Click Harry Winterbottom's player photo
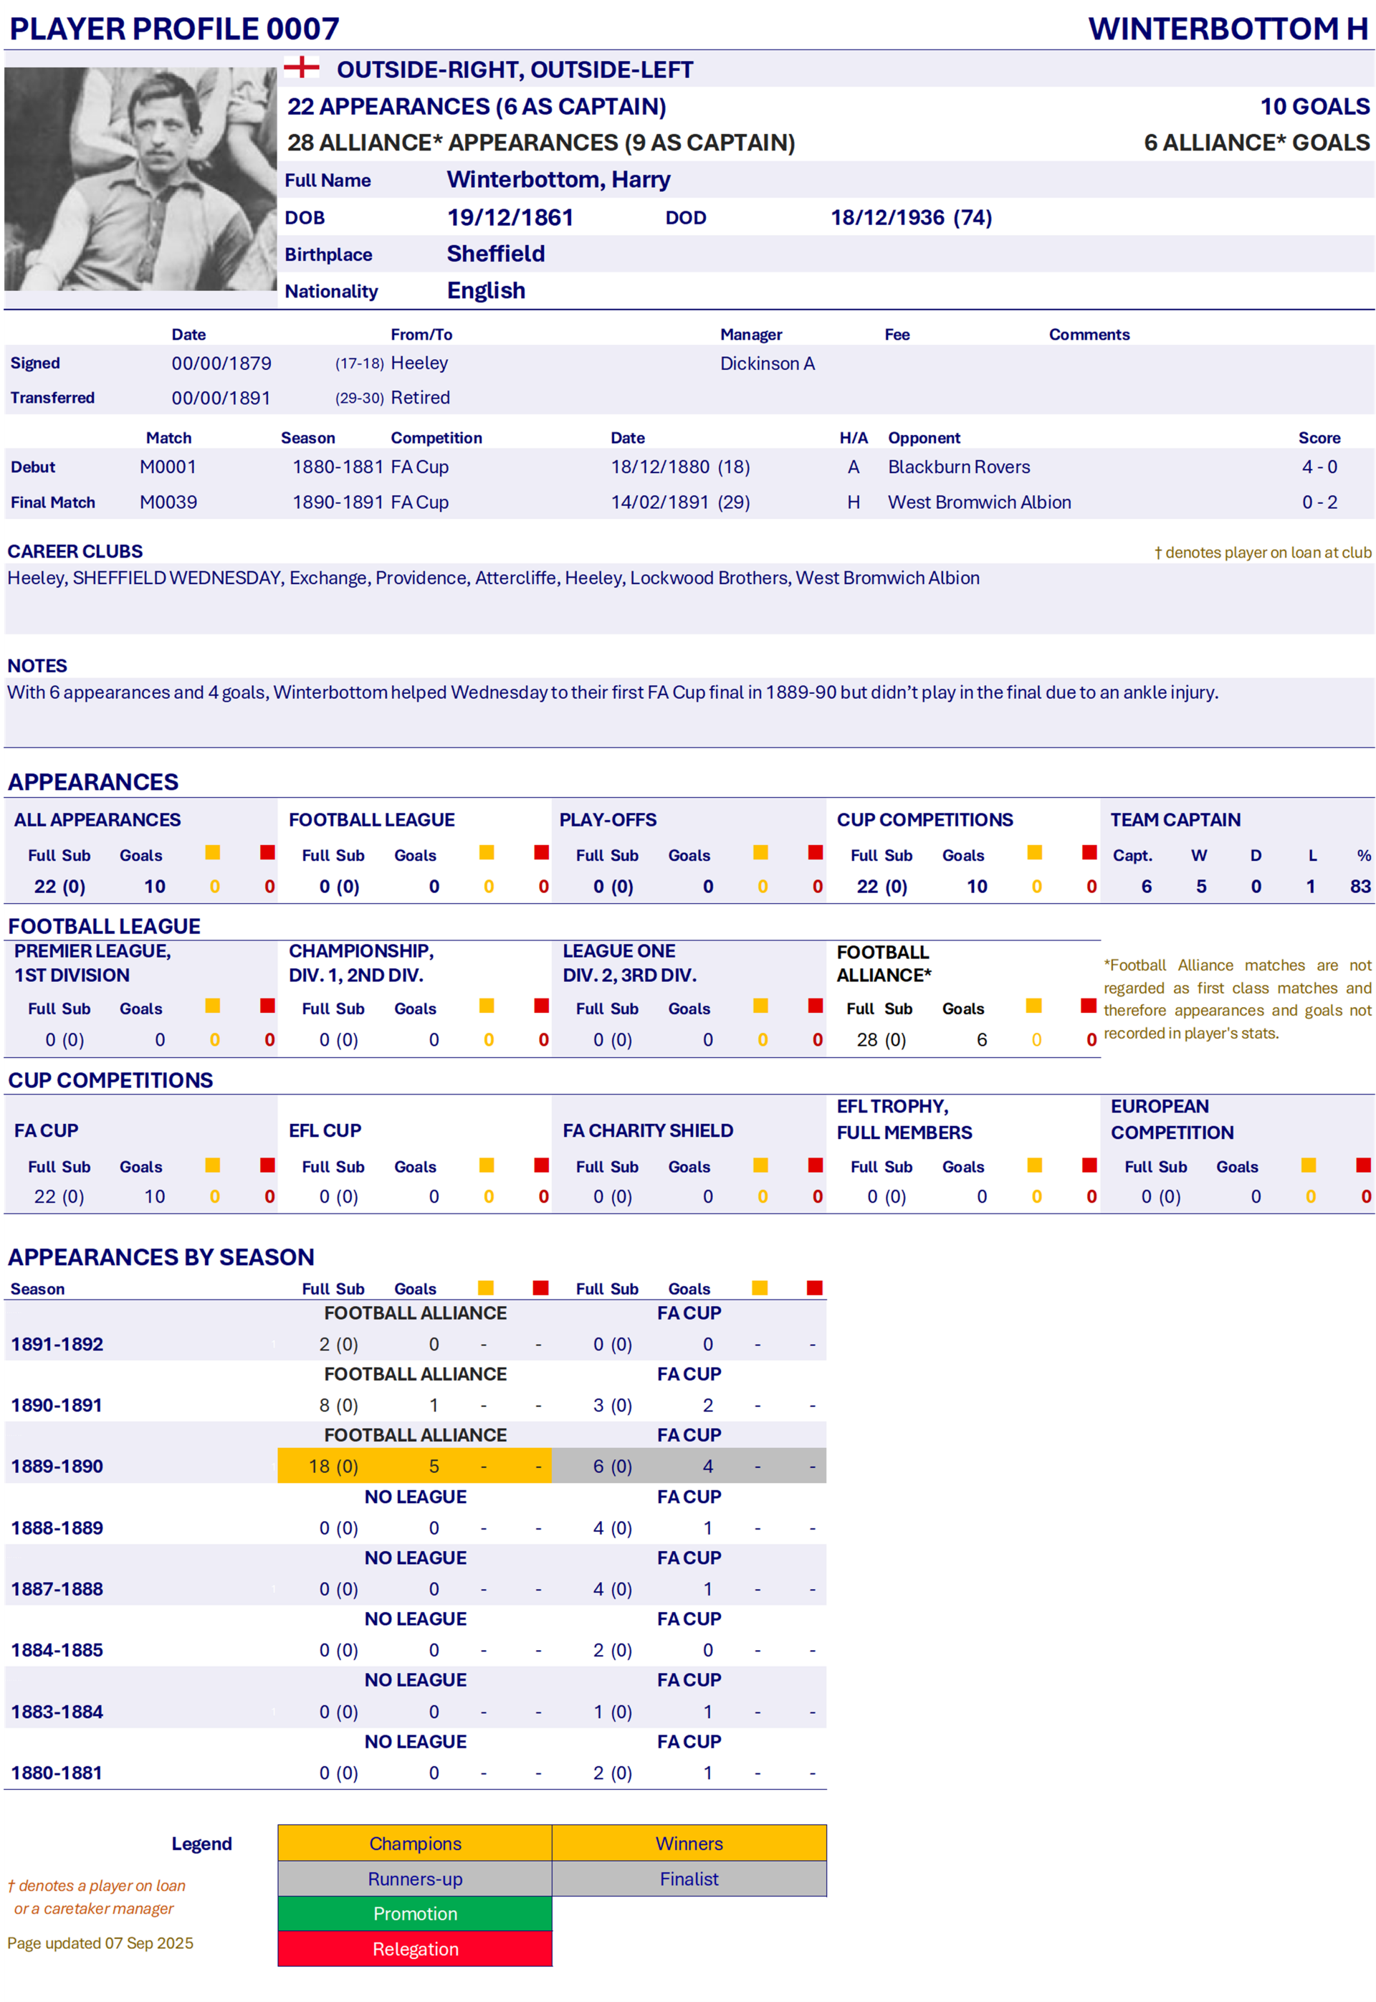Viewport: 1376px width, 2002px height. click(140, 179)
